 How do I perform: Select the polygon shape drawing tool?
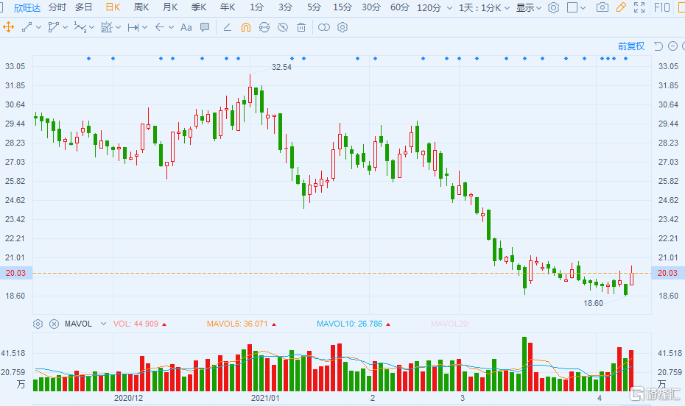53,27
